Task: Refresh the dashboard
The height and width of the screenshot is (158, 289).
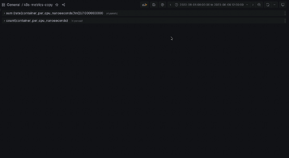Action: pyautogui.click(x=268, y=5)
